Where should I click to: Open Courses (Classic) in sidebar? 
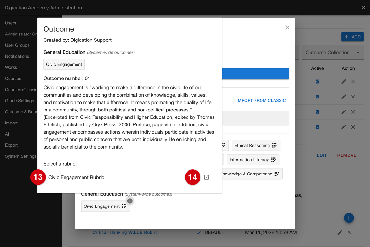[x=21, y=90]
